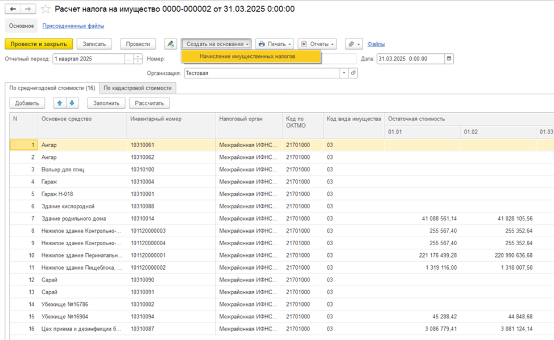
Task: Click the 01.01 sub-column header
Action: tap(422, 132)
